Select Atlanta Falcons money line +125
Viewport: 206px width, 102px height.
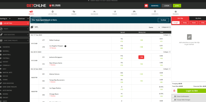pyautogui.click(x=141, y=74)
